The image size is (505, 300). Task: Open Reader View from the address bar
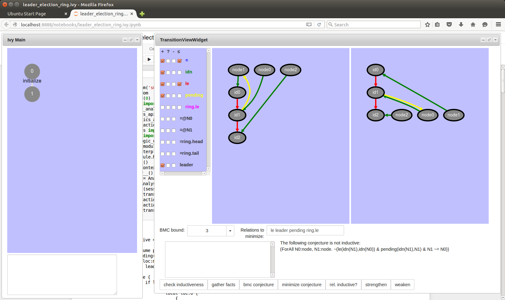(x=309, y=24)
